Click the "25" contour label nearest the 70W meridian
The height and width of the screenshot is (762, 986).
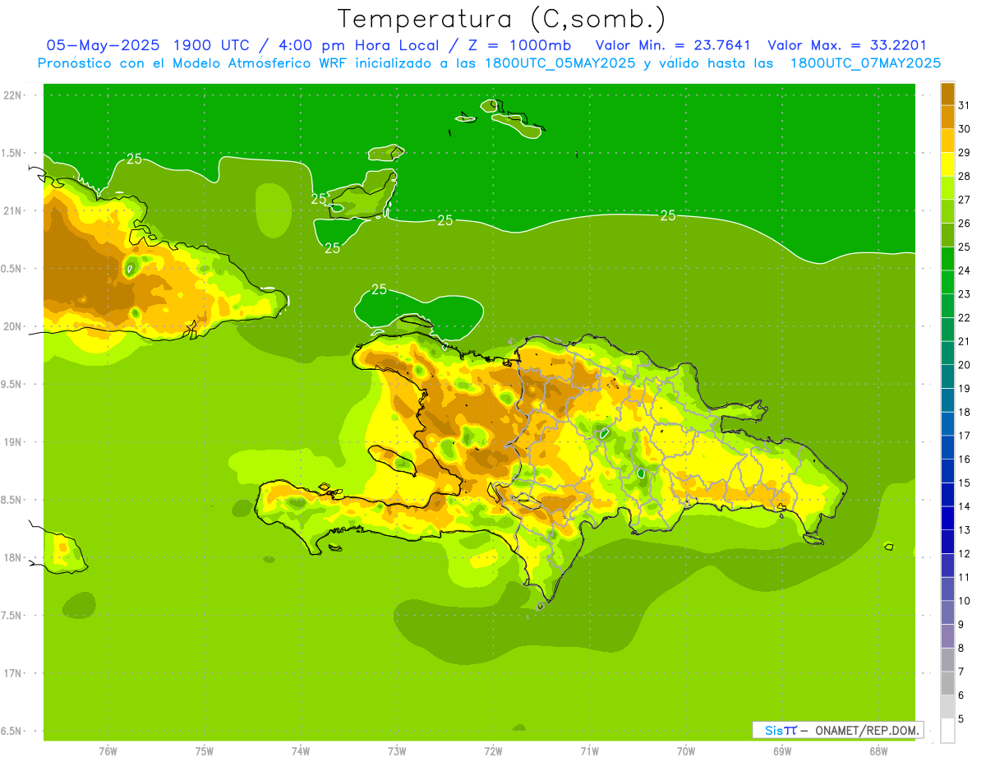(x=668, y=215)
